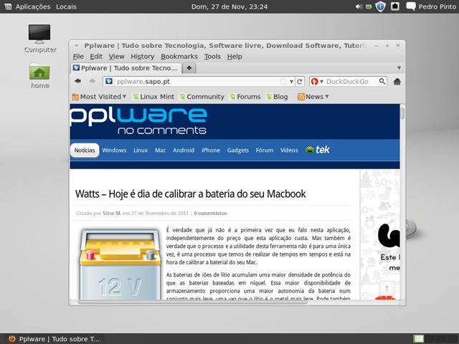
Task: Click the Firefox back arrow button
Action: (x=77, y=81)
